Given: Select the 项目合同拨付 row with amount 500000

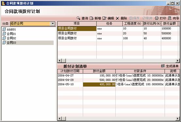Looking at the screenshot, I should click(77, 33).
